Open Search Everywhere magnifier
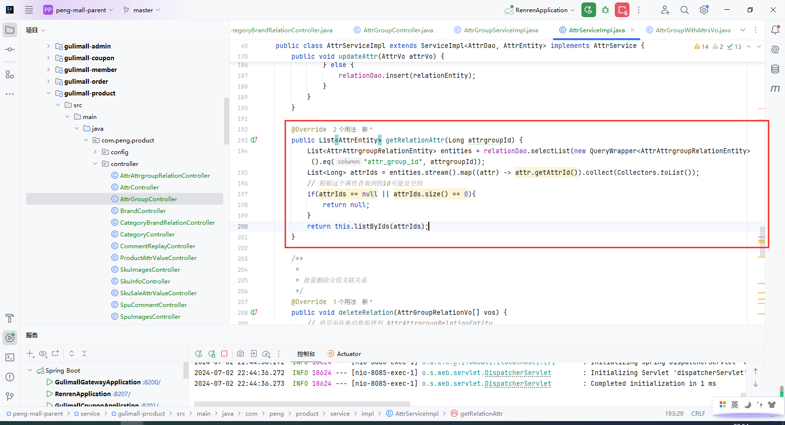The width and height of the screenshot is (785, 425). pos(684,10)
